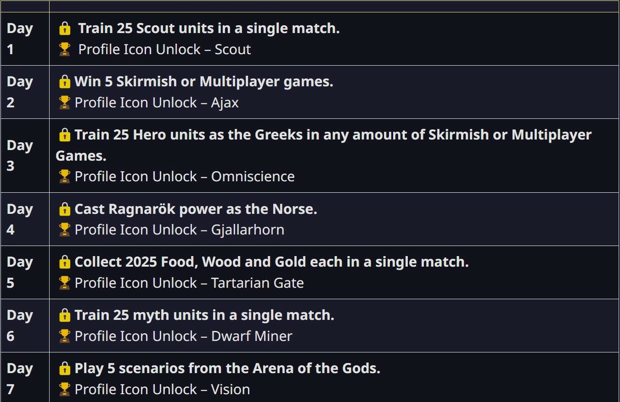The image size is (620, 402).
Task: Select the Day 4 row label
Action: pos(20,219)
